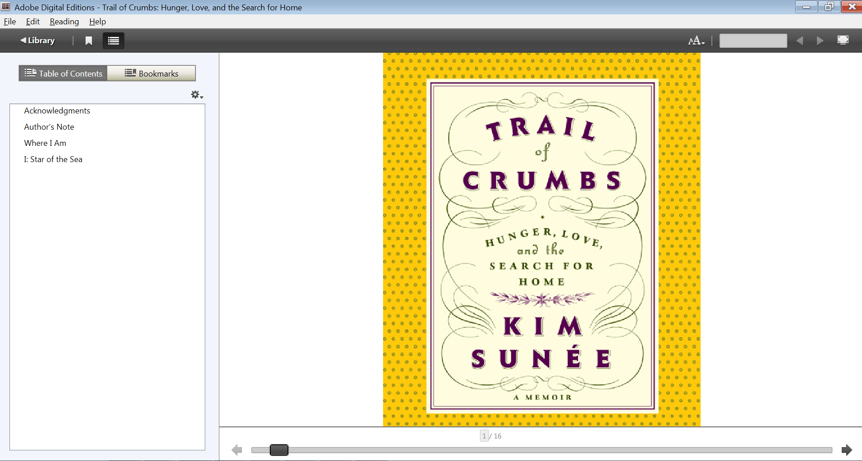Open the File menu
862x461 pixels.
9,21
